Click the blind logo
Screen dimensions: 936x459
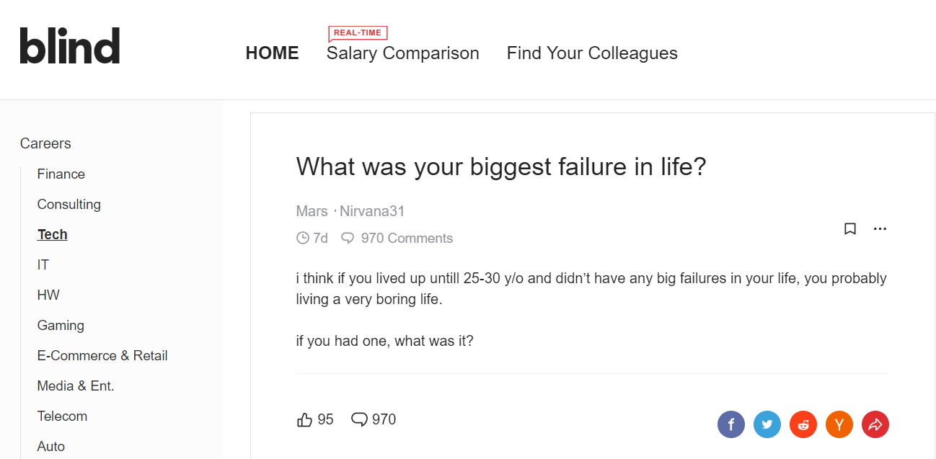(x=70, y=46)
